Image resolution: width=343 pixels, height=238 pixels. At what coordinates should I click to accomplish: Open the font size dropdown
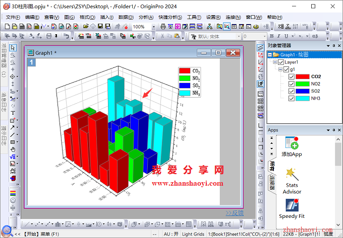[264, 36]
